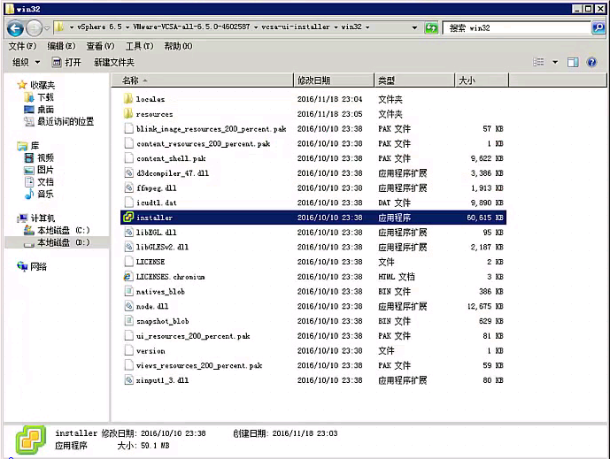Click the locales folder icon

tap(128, 99)
